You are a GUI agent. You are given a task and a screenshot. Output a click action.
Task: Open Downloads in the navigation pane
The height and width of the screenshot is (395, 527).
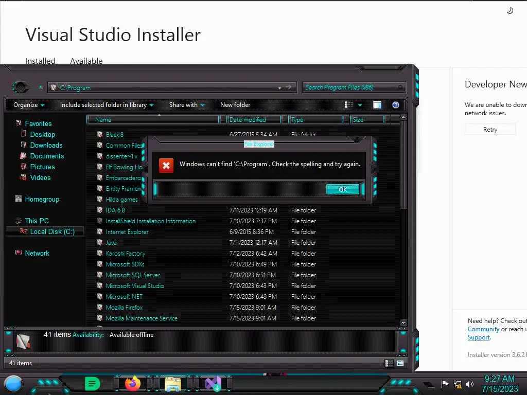point(46,145)
